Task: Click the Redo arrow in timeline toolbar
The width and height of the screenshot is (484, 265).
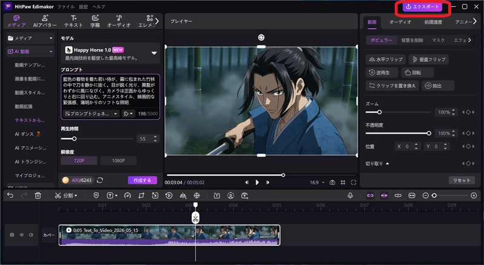Action: [24, 195]
